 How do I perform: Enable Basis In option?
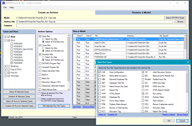tap(40, 74)
